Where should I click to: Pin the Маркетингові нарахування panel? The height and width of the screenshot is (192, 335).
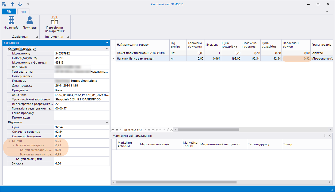point(325,136)
